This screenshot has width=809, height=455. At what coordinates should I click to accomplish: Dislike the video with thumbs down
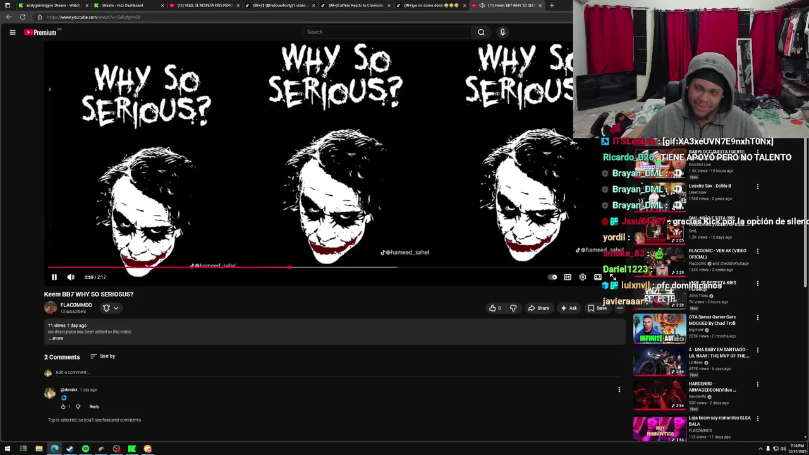pos(513,308)
